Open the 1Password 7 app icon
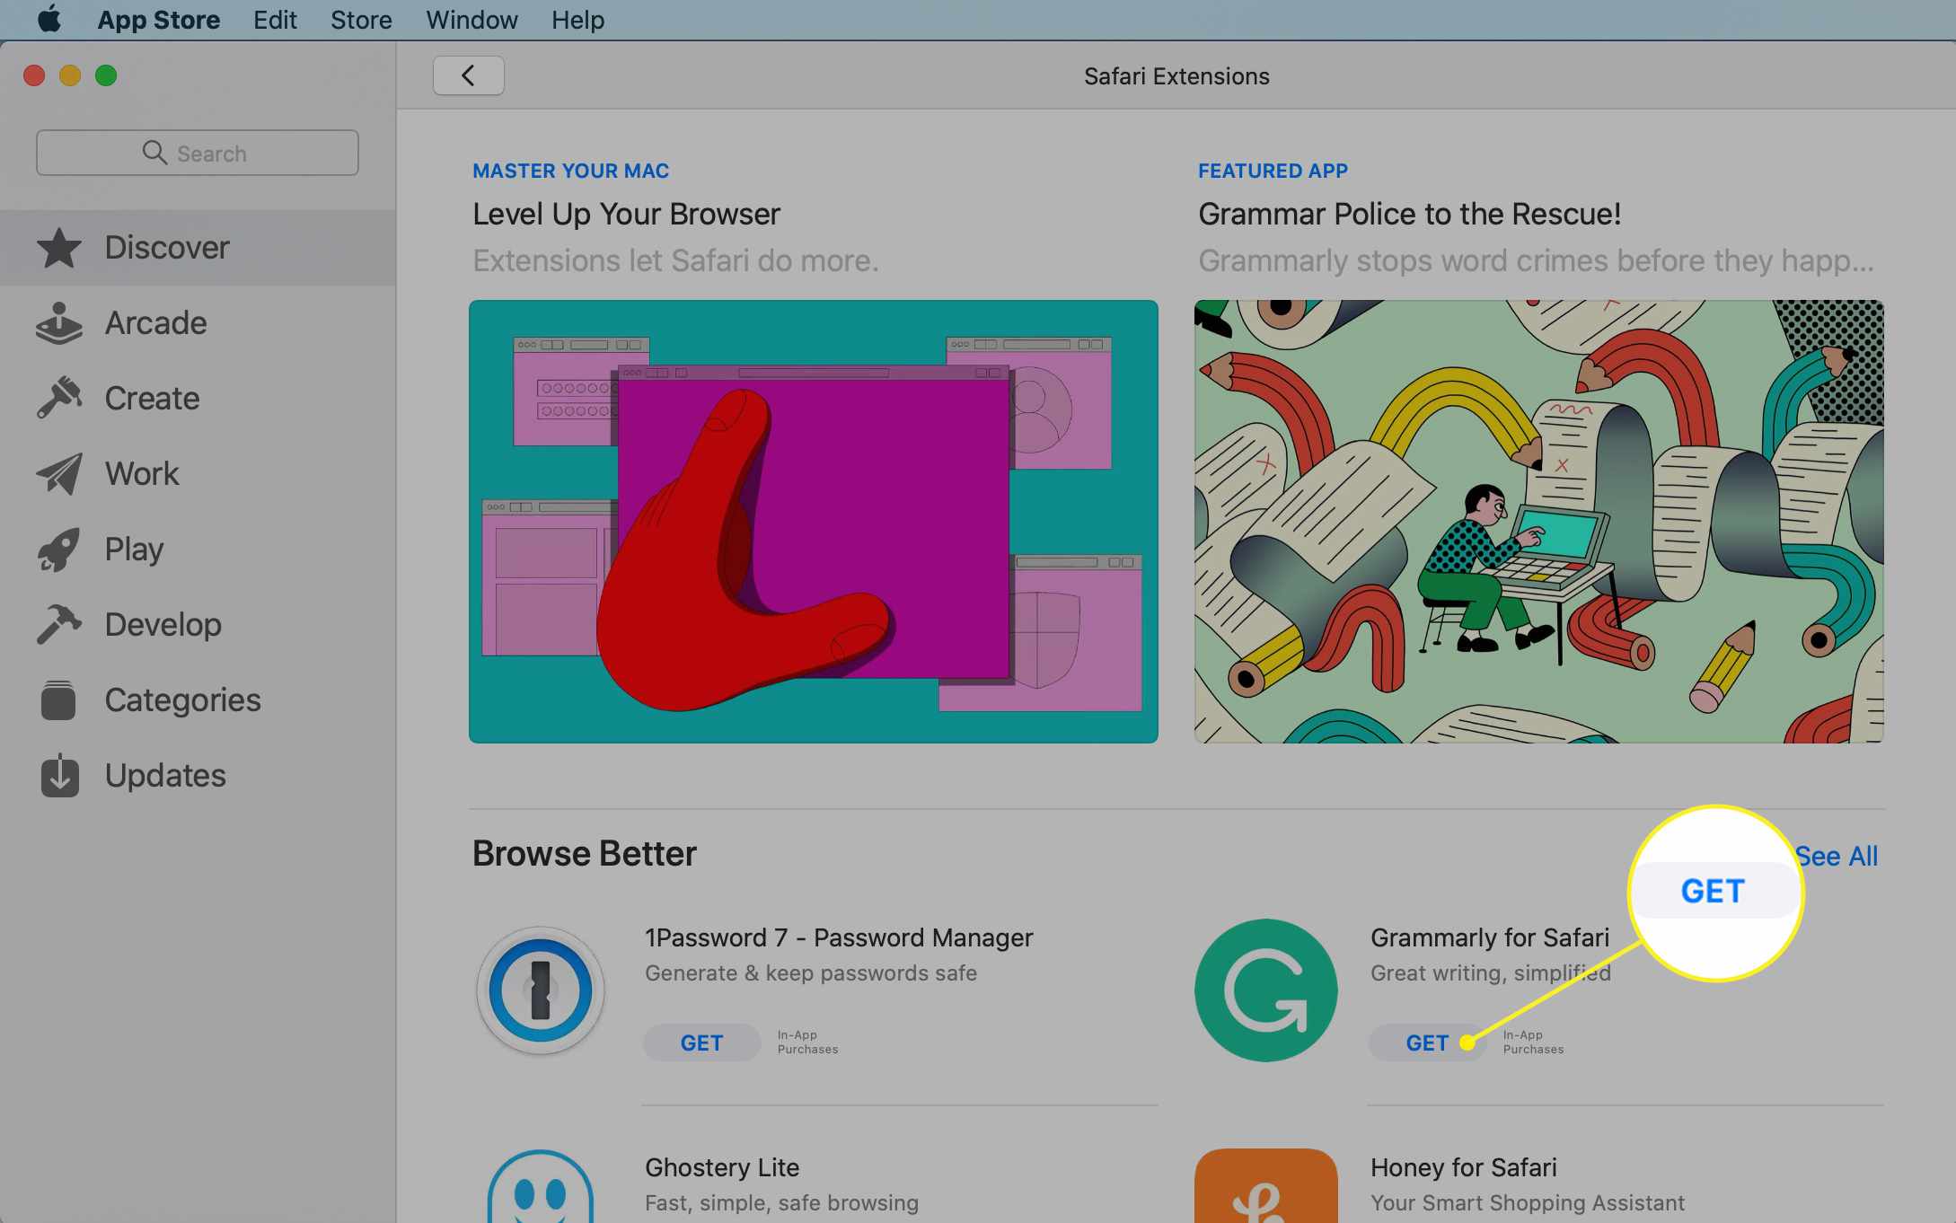1956x1223 pixels. 540,990
